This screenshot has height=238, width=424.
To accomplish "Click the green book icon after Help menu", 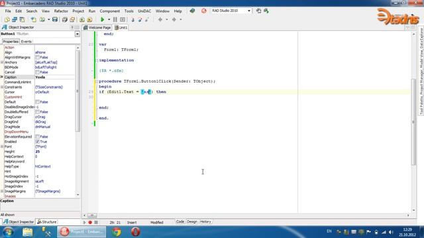I will (192, 11).
